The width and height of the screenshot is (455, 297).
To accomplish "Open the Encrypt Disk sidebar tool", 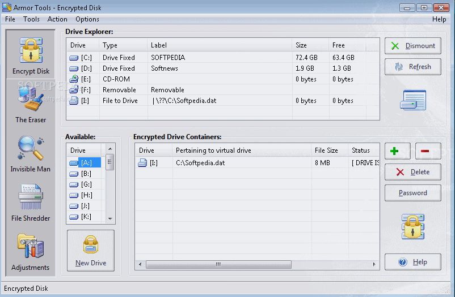I will pyautogui.click(x=31, y=54).
